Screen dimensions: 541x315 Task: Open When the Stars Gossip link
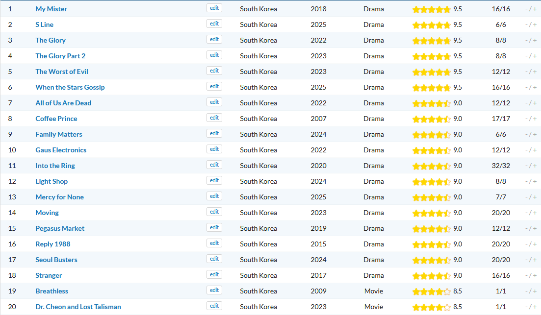coord(70,87)
